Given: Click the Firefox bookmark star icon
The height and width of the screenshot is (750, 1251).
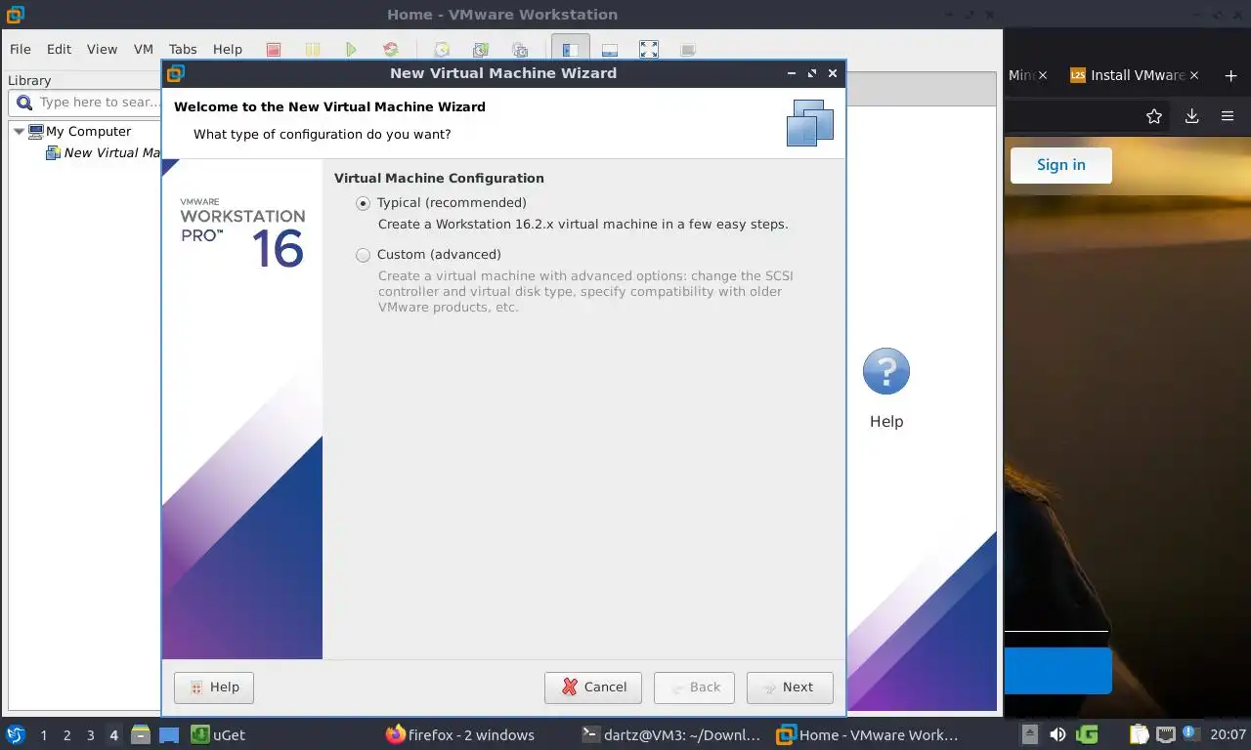Looking at the screenshot, I should pyautogui.click(x=1154, y=116).
